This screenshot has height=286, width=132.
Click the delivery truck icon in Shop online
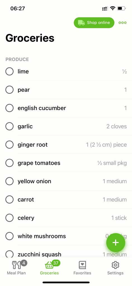pyautogui.click(x=81, y=23)
